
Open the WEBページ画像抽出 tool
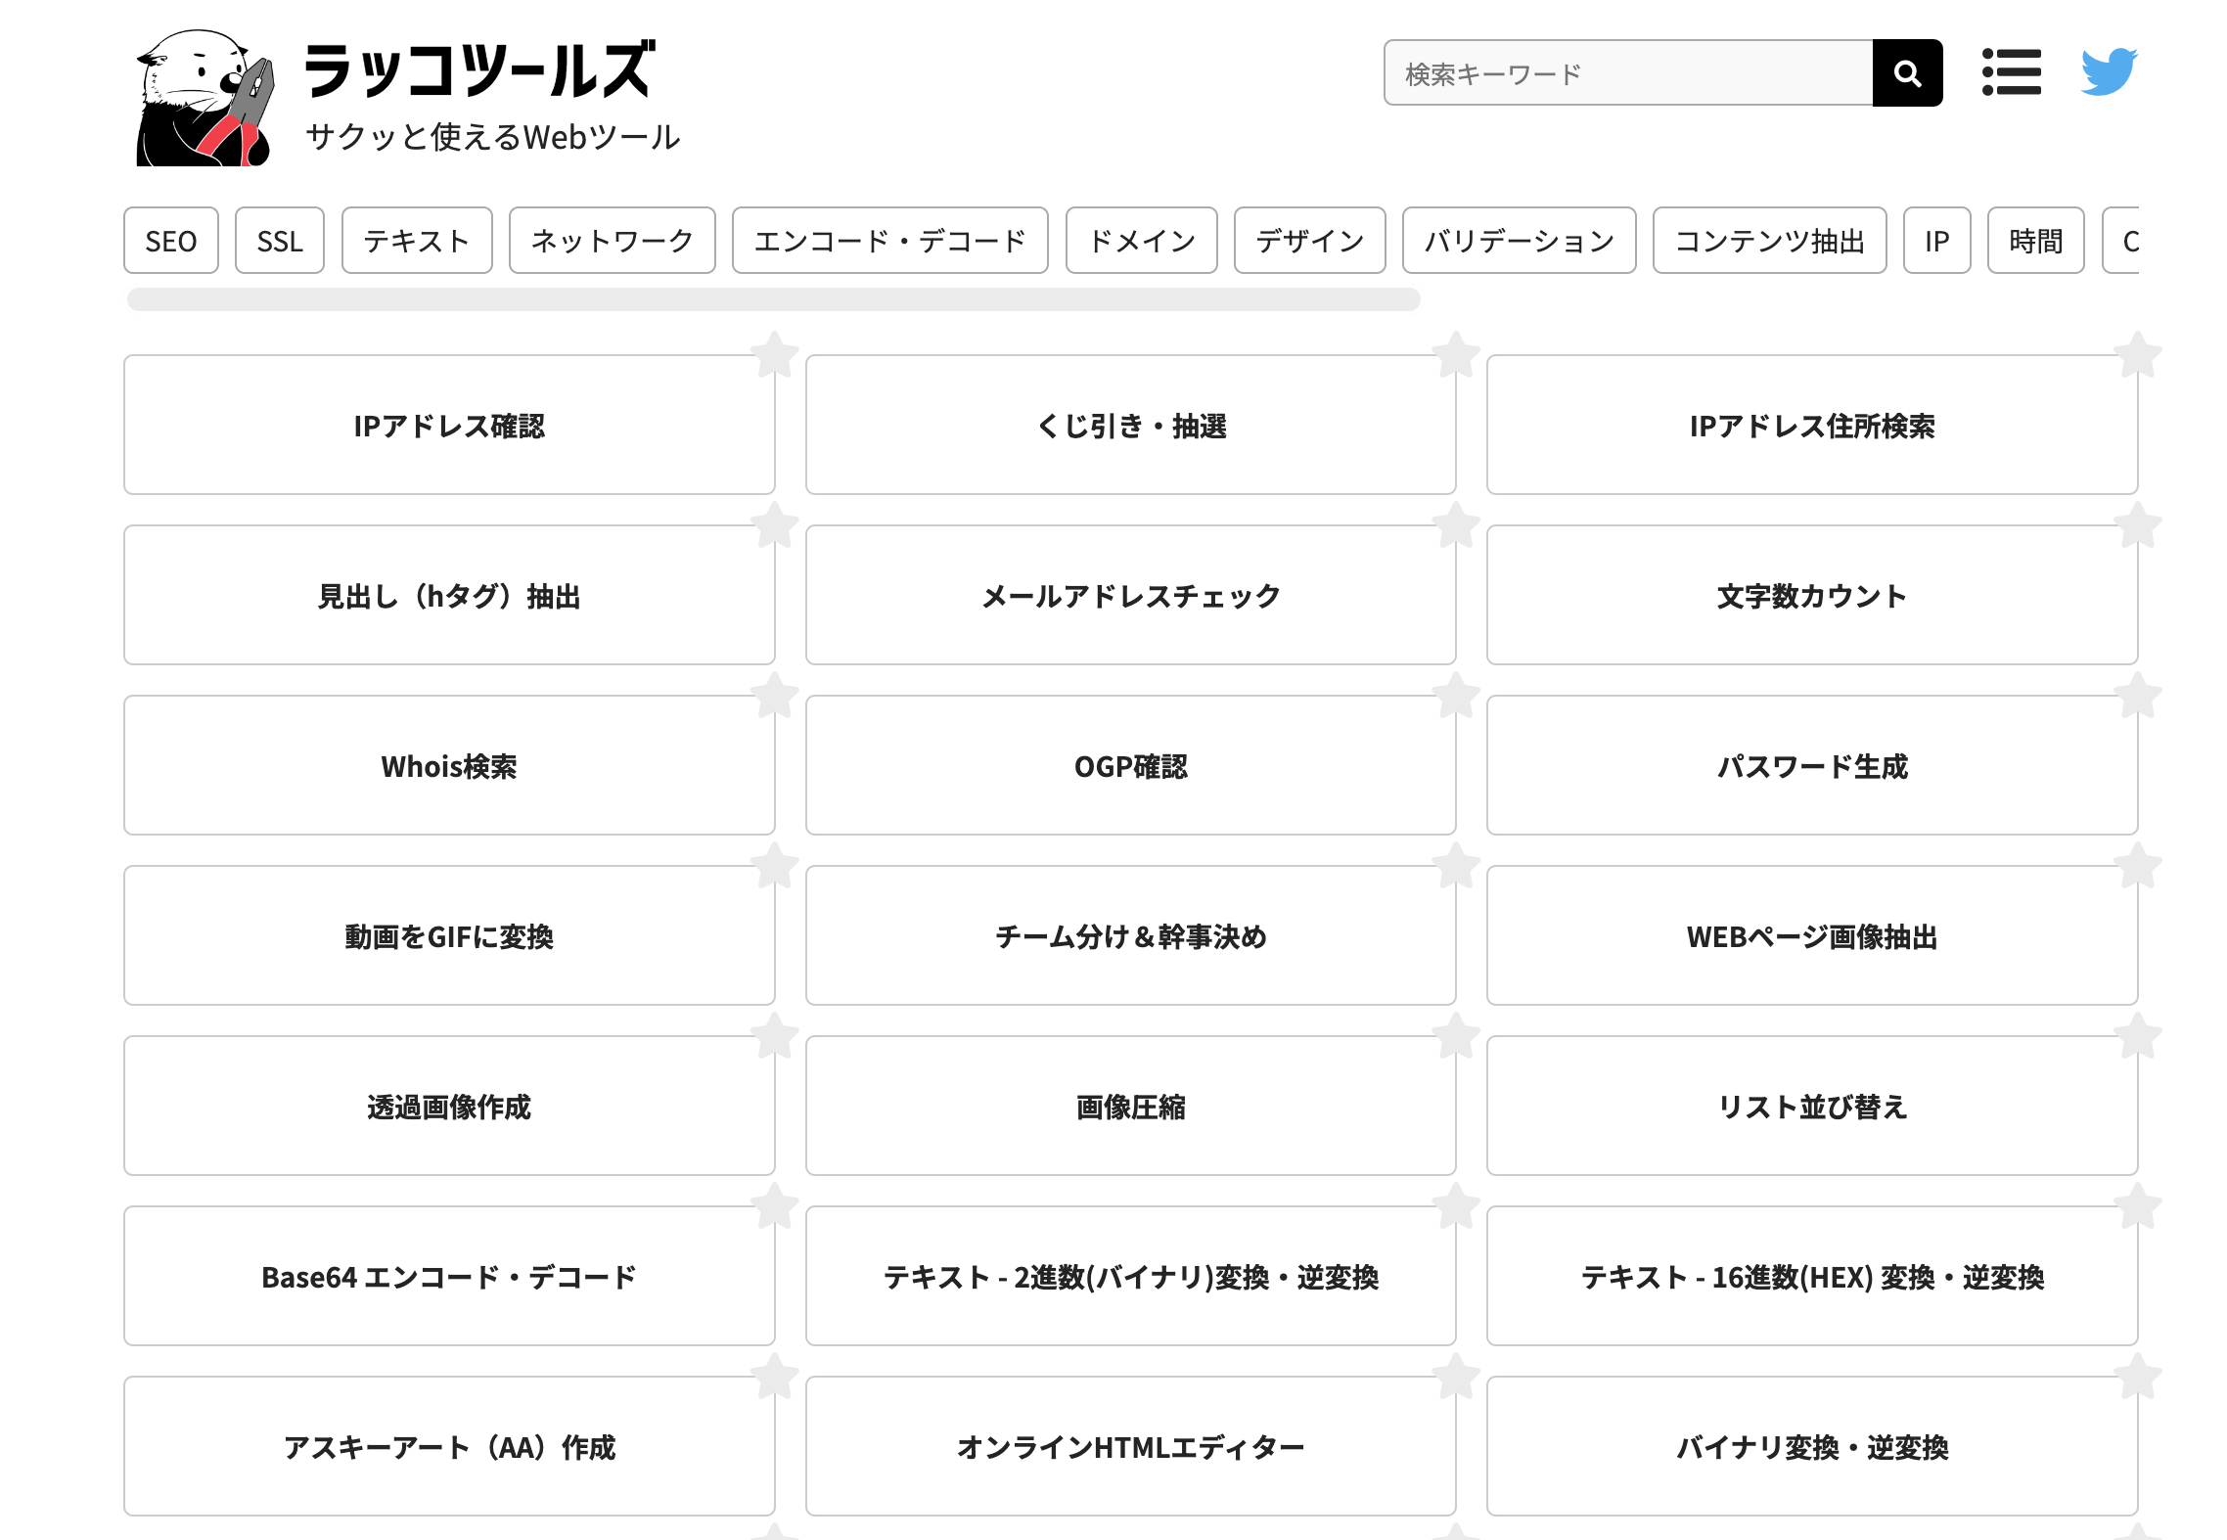pyautogui.click(x=1812, y=936)
